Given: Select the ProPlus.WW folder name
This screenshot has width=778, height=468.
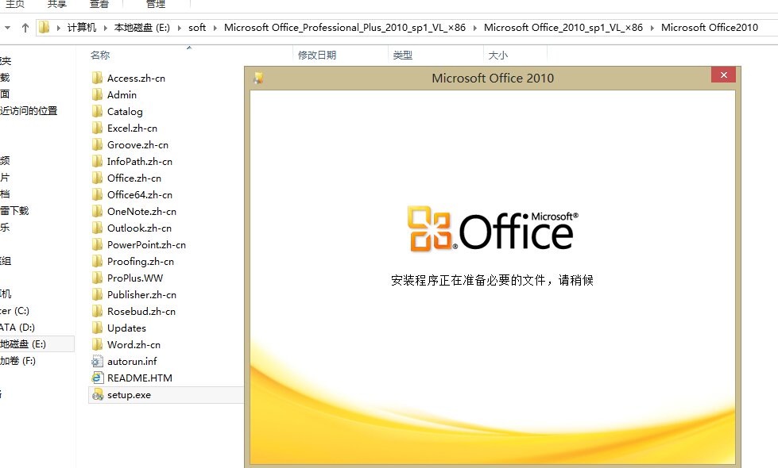Looking at the screenshot, I should pos(135,278).
